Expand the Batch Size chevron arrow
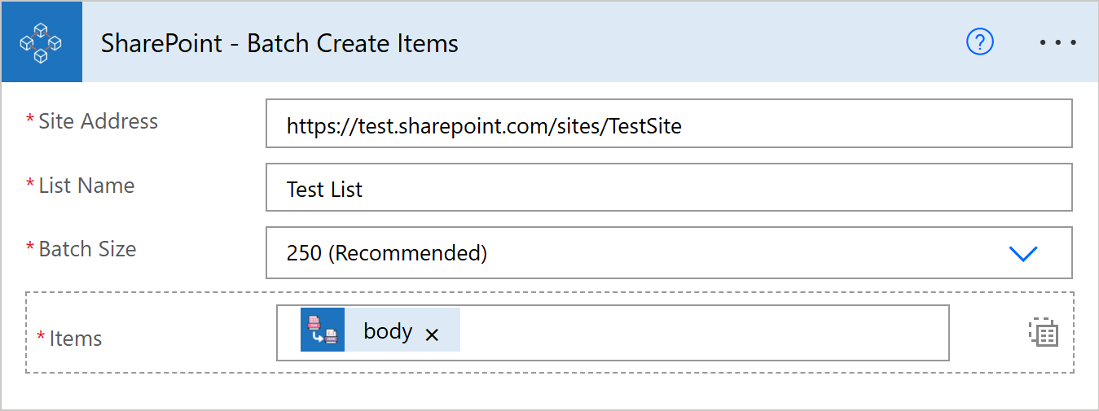 (x=1022, y=253)
